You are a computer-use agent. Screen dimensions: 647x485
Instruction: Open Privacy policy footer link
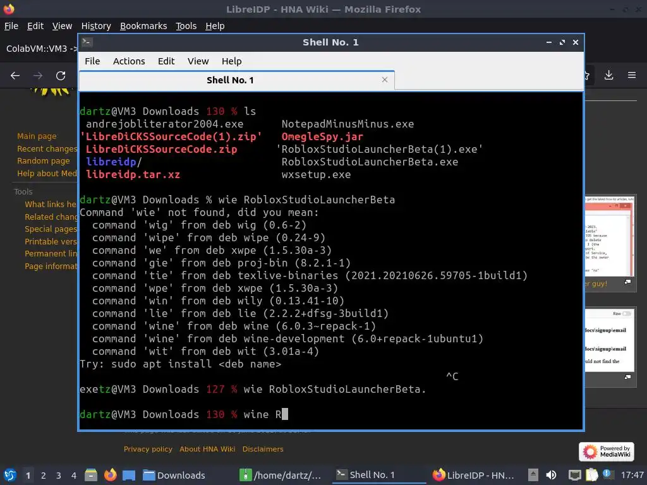pyautogui.click(x=148, y=449)
